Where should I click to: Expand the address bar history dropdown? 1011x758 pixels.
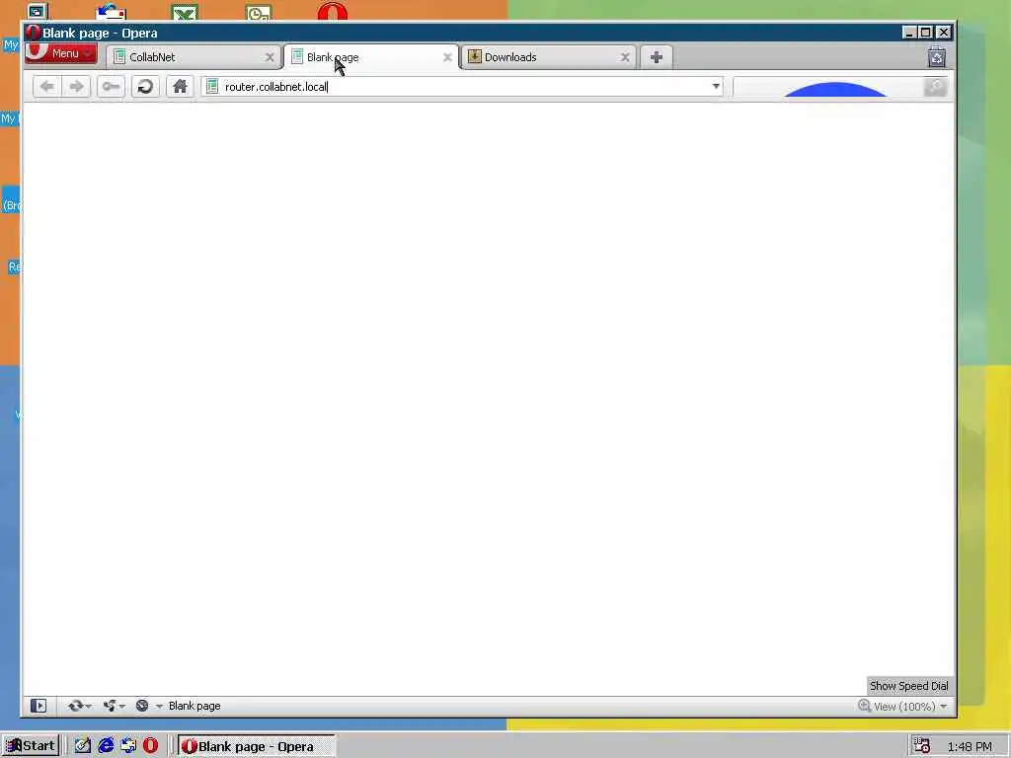coord(716,87)
